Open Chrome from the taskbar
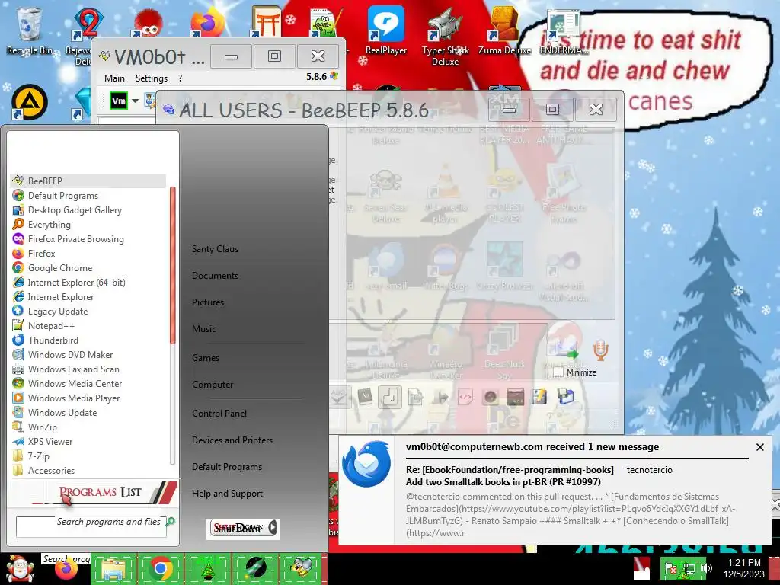 160,569
